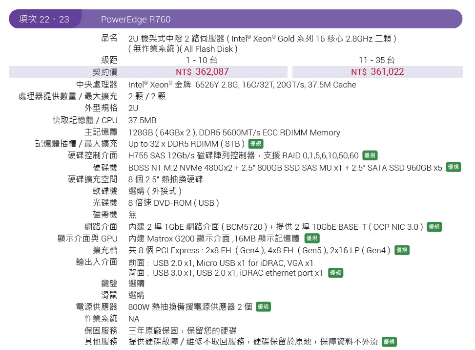This screenshot has width=475, height=350.
Task: Click the NA operating system value
Action: tap(134, 319)
